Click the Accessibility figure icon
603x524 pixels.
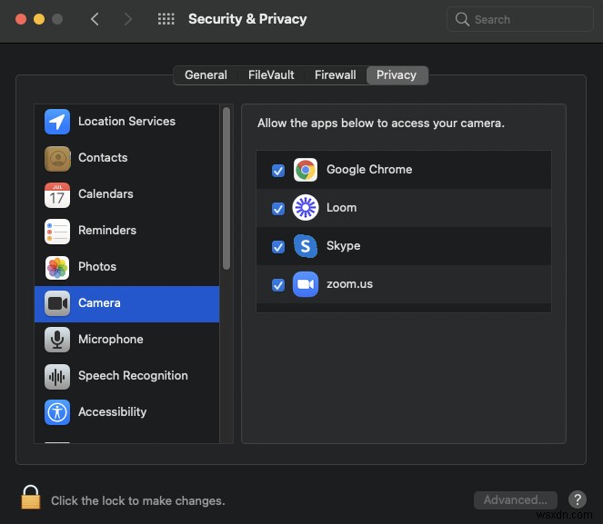(x=57, y=412)
